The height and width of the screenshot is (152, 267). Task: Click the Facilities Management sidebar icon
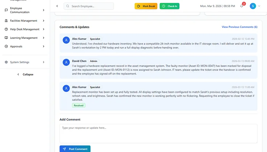coord(6,21)
